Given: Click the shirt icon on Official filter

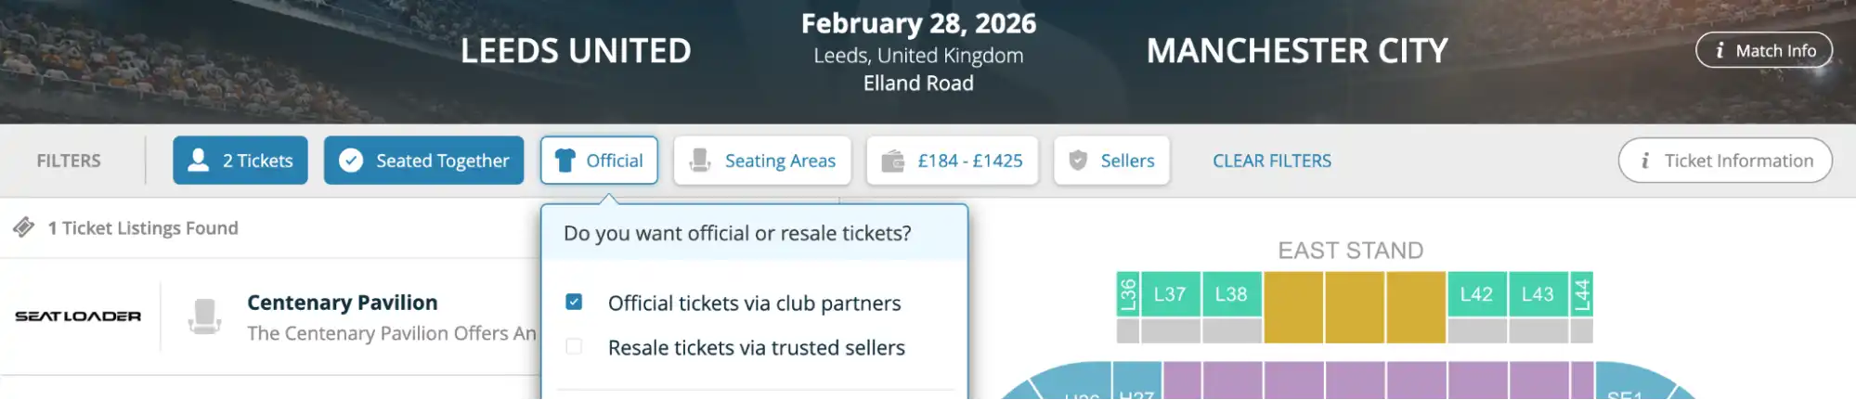Looking at the screenshot, I should point(565,161).
